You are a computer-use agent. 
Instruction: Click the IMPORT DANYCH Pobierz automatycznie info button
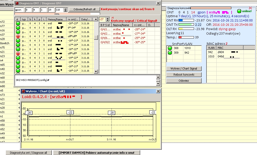(97, 153)
